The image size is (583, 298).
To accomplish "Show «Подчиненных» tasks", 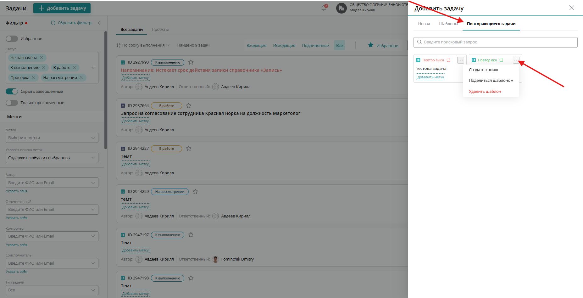I will click(x=316, y=46).
